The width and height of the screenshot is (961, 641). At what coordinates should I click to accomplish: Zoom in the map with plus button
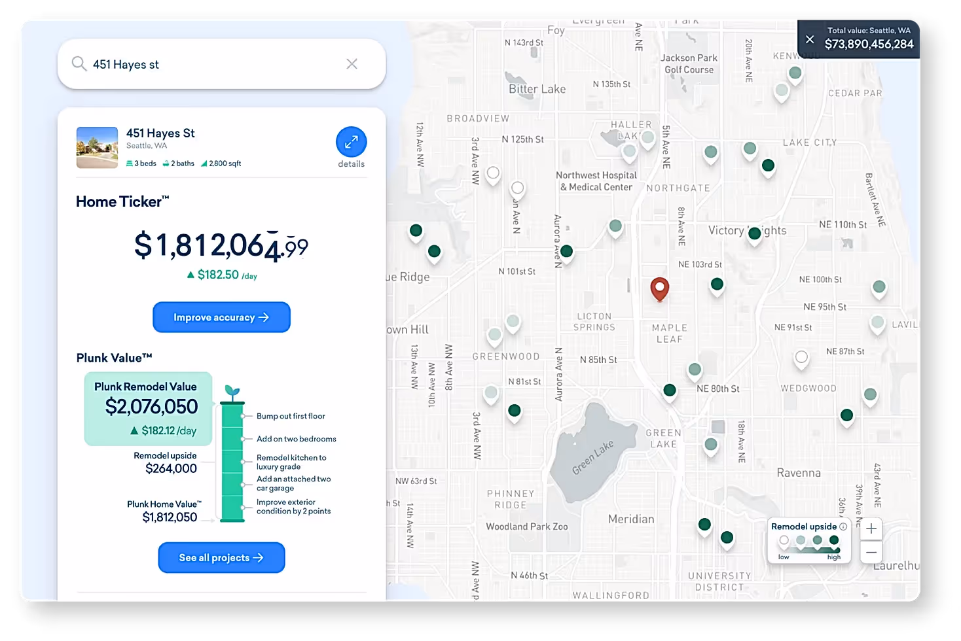[x=871, y=528]
